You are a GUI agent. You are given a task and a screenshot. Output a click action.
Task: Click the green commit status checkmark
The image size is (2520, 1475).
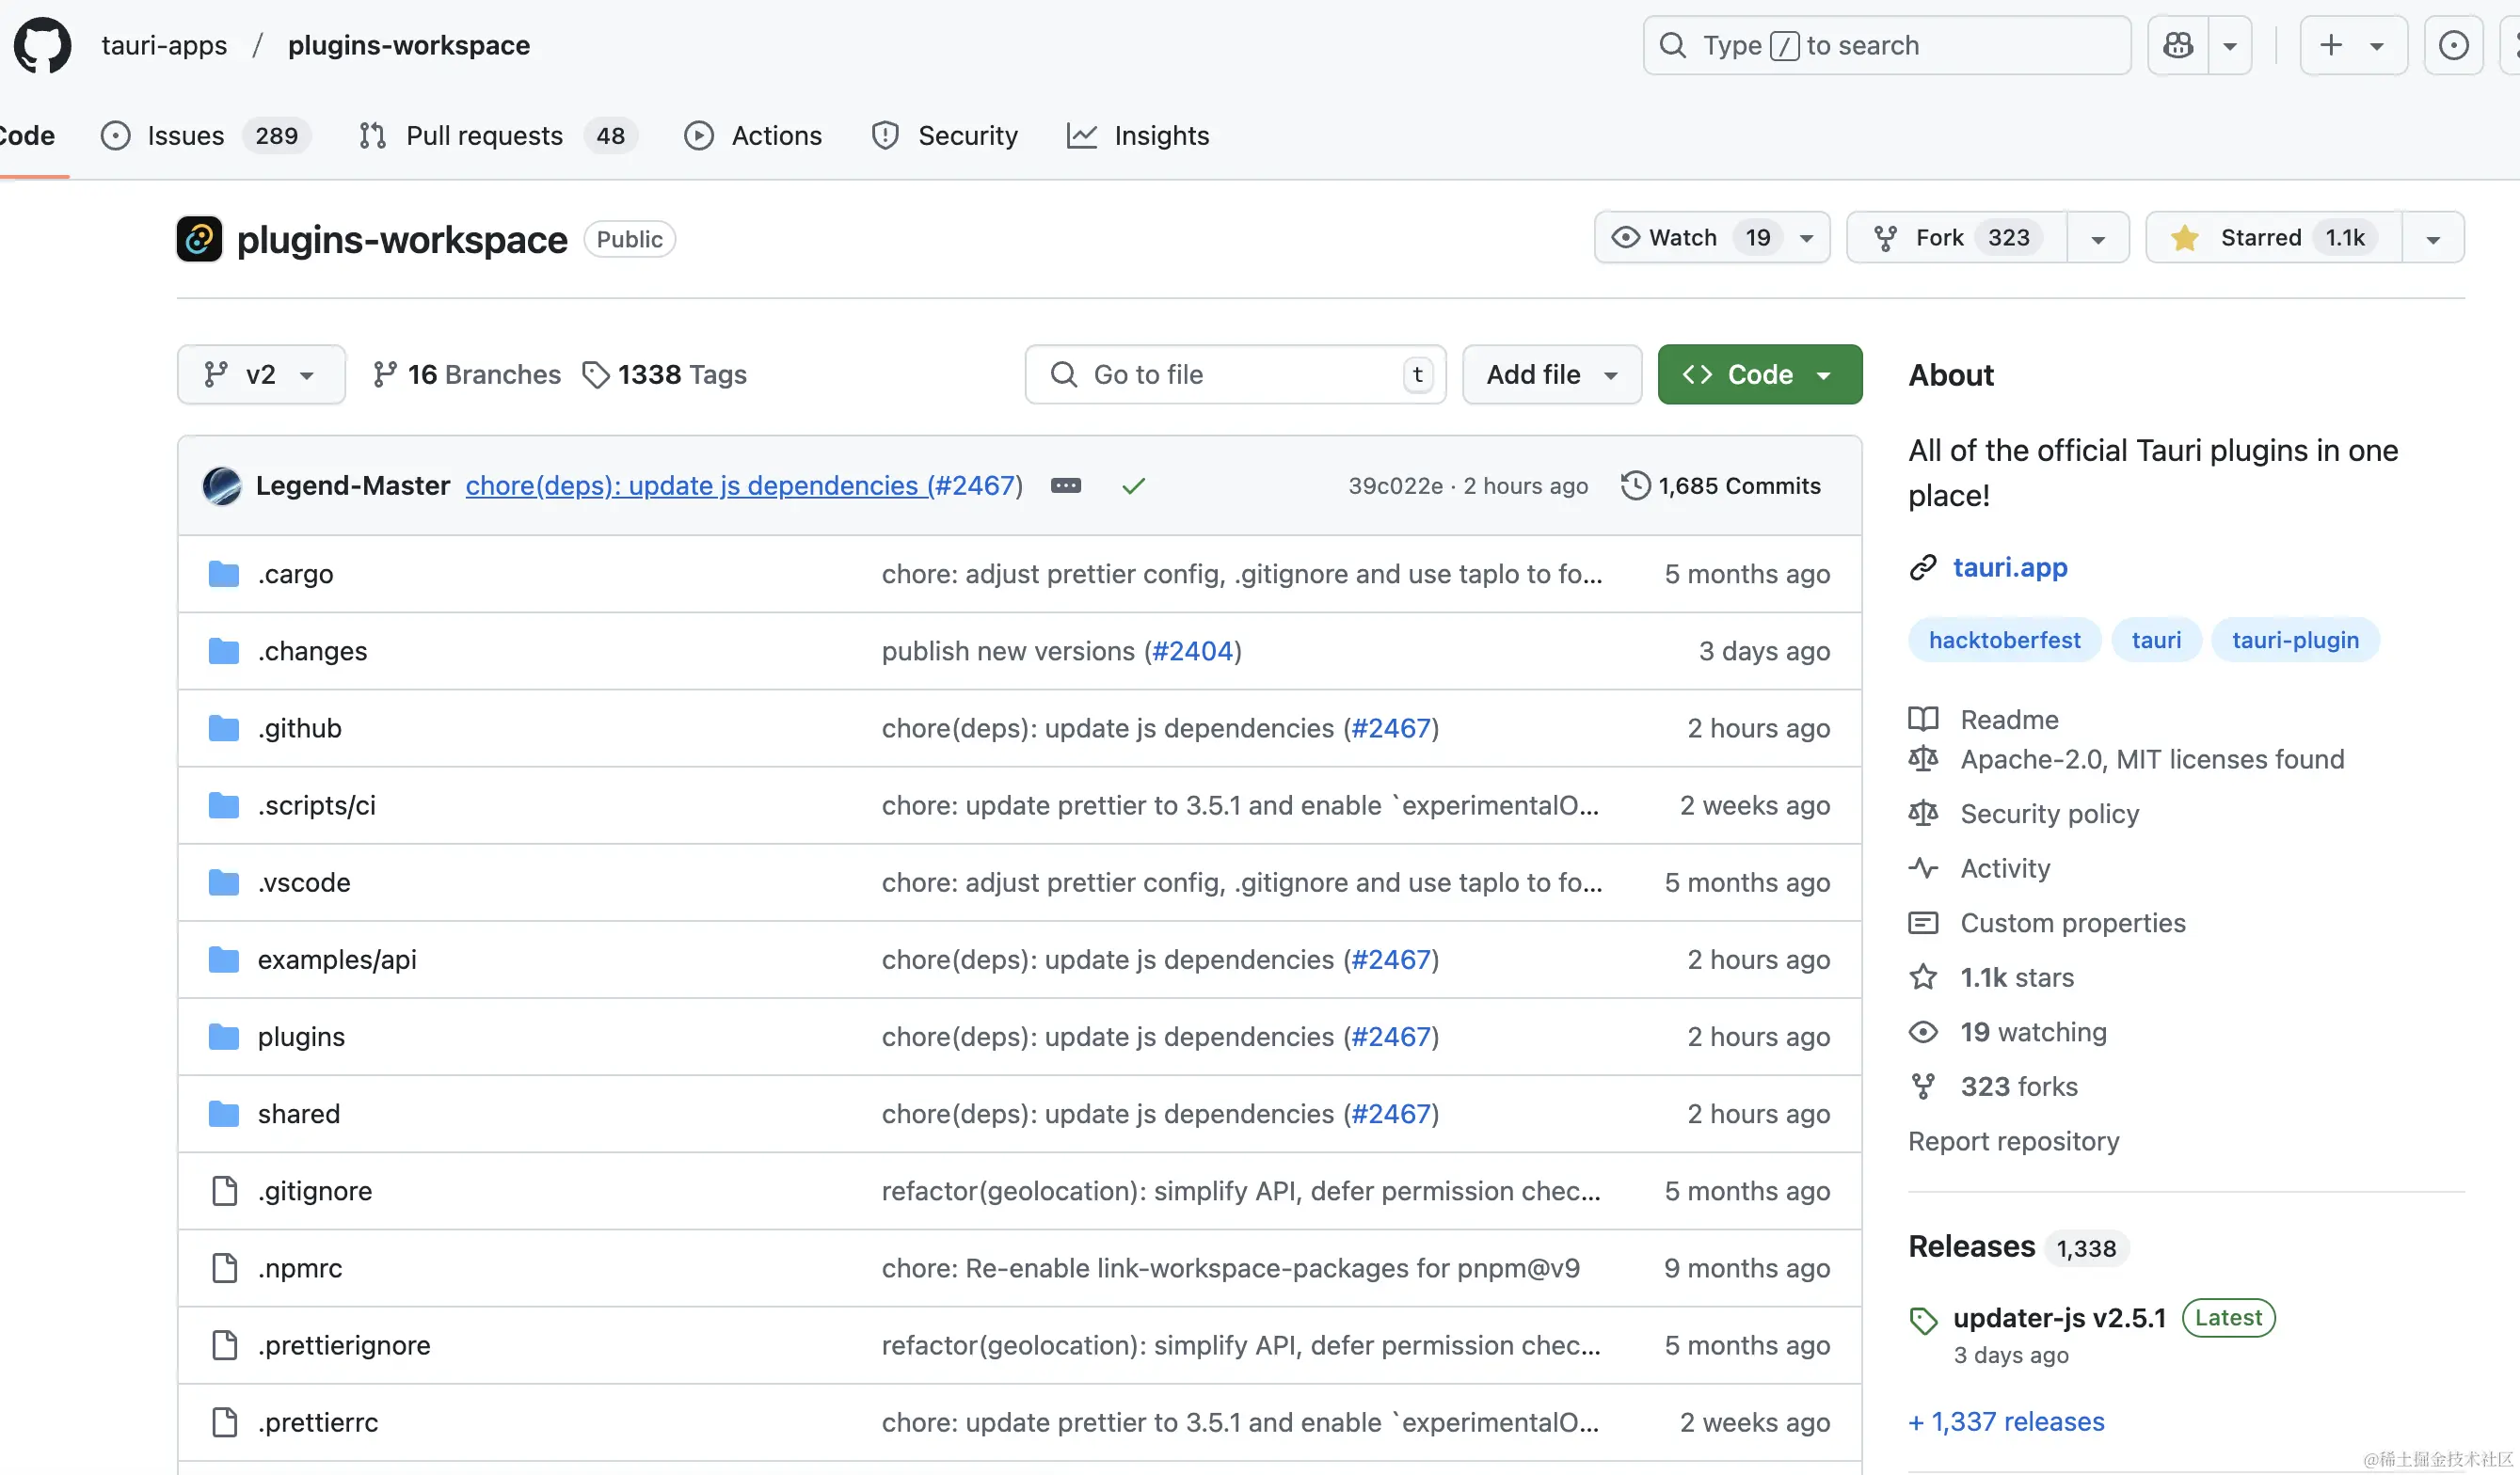coord(1133,486)
